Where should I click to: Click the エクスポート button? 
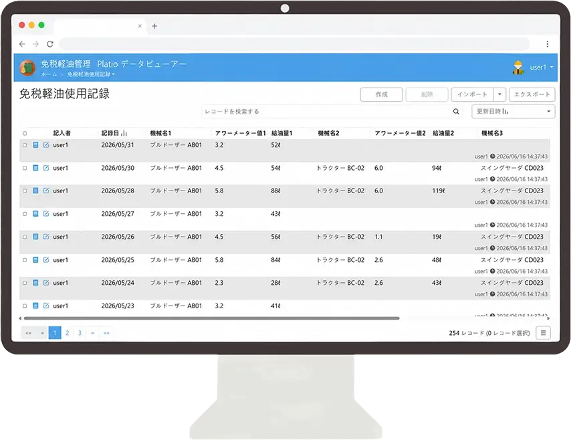(532, 94)
